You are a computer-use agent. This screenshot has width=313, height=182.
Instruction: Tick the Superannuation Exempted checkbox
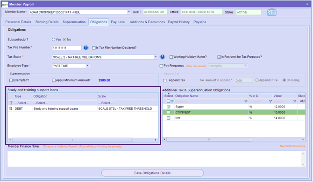click(x=11, y=81)
